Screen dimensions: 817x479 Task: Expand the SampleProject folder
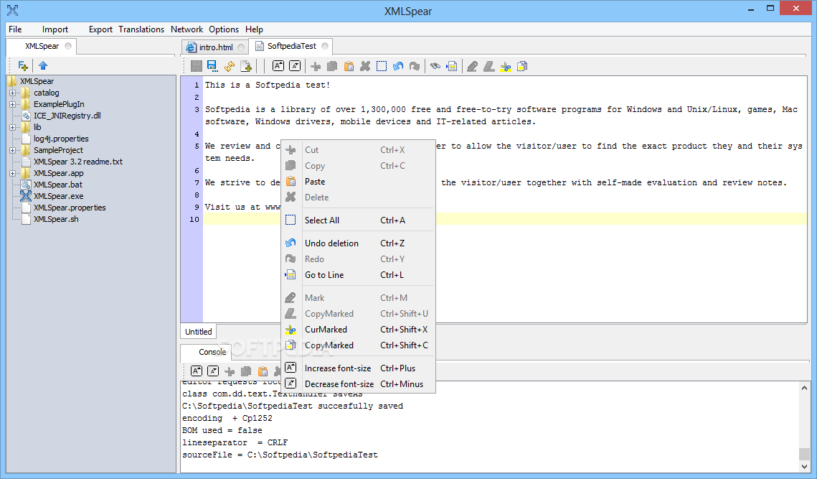pyautogui.click(x=12, y=150)
